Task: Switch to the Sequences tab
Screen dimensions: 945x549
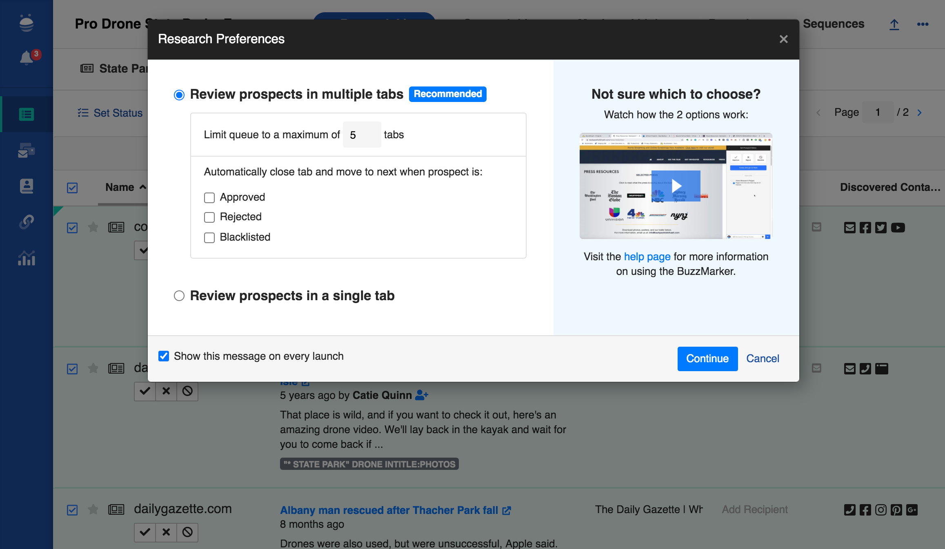Action: [x=833, y=24]
